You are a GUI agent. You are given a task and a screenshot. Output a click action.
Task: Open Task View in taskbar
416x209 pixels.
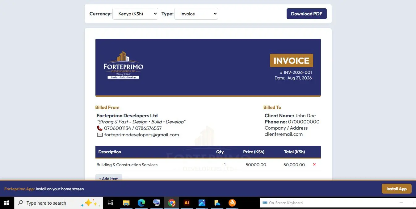(x=111, y=203)
